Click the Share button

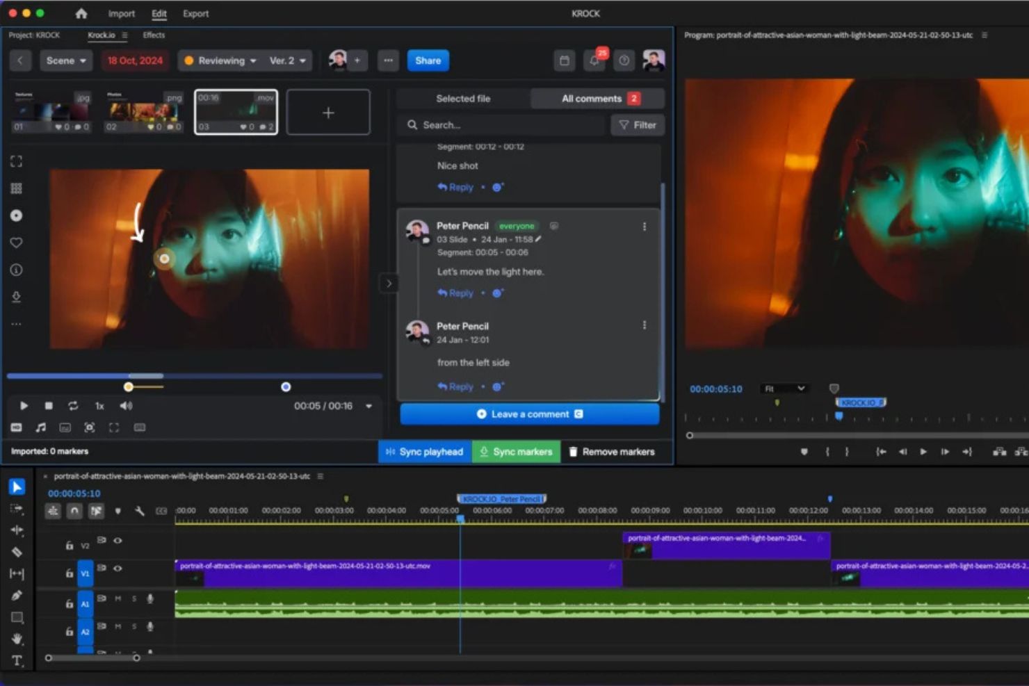428,60
